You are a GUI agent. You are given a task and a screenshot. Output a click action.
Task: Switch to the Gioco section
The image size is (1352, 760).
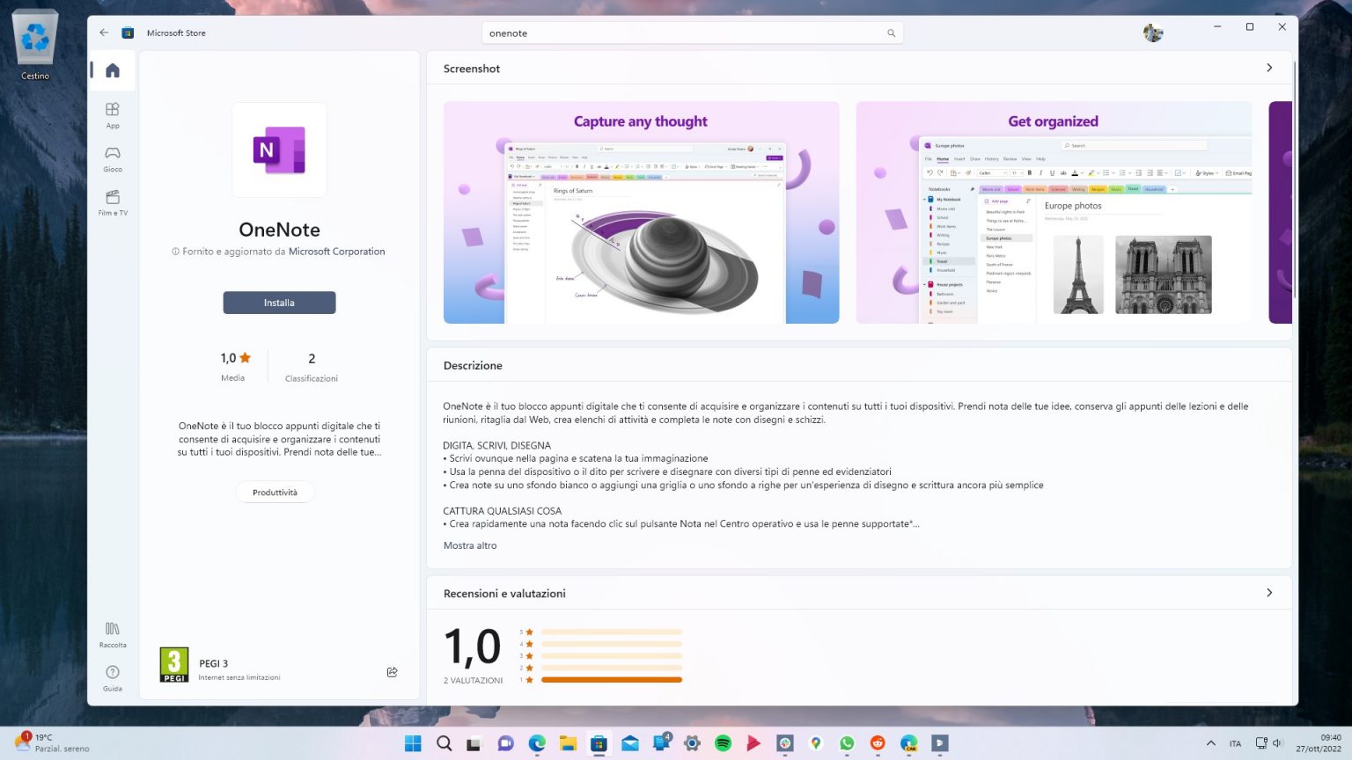[112, 159]
